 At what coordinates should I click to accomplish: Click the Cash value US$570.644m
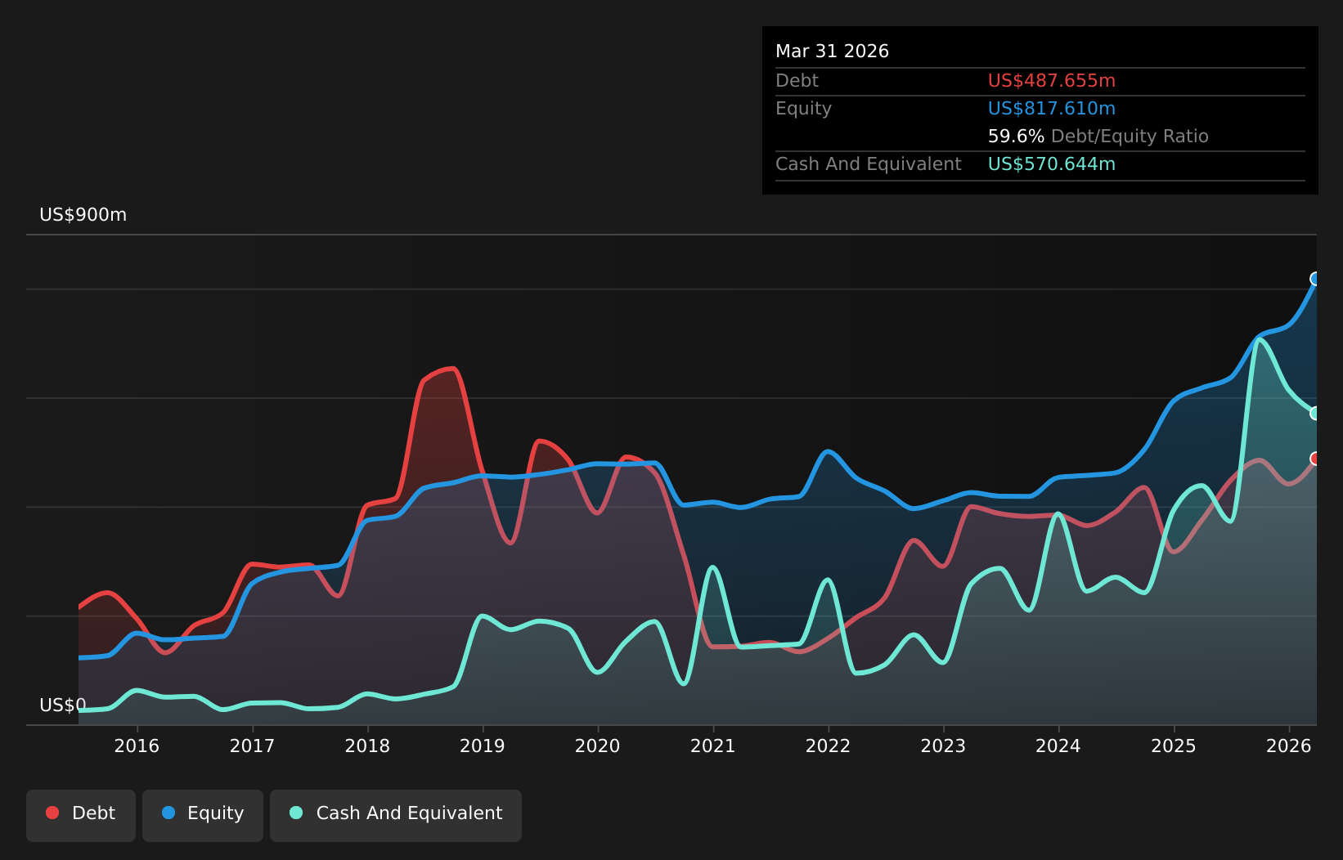1052,164
